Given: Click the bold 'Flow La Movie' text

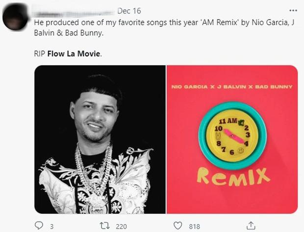Looking at the screenshot, I should tap(74, 53).
